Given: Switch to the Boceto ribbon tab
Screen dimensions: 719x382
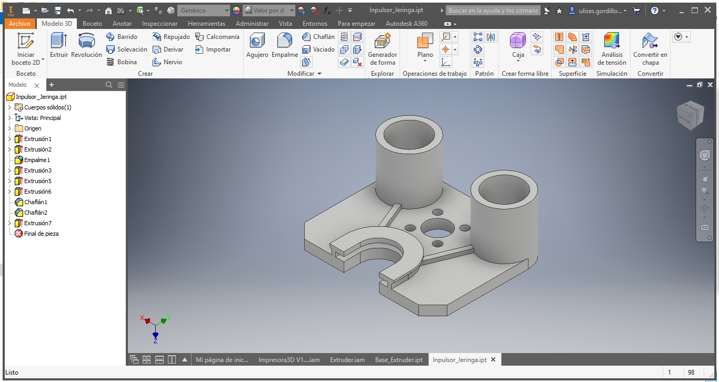Looking at the screenshot, I should [x=93, y=24].
